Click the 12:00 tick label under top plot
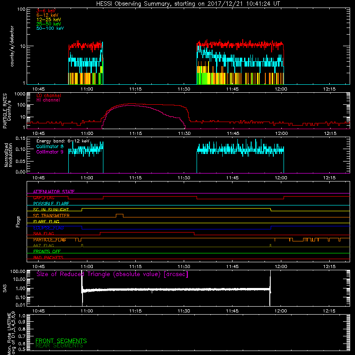355x355 pixels. [281, 89]
